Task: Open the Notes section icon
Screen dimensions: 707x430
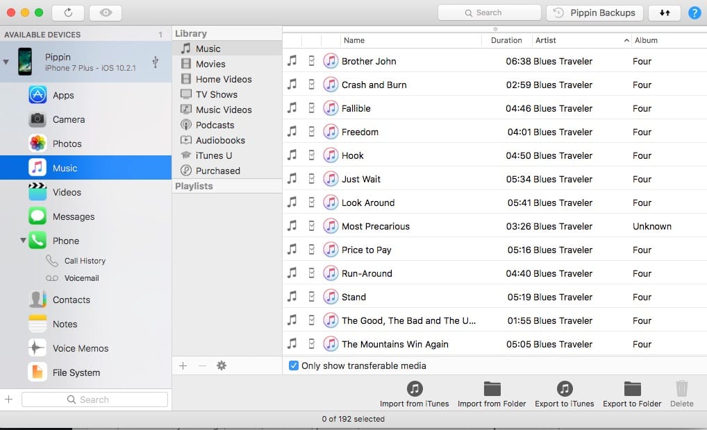Action: (38, 324)
